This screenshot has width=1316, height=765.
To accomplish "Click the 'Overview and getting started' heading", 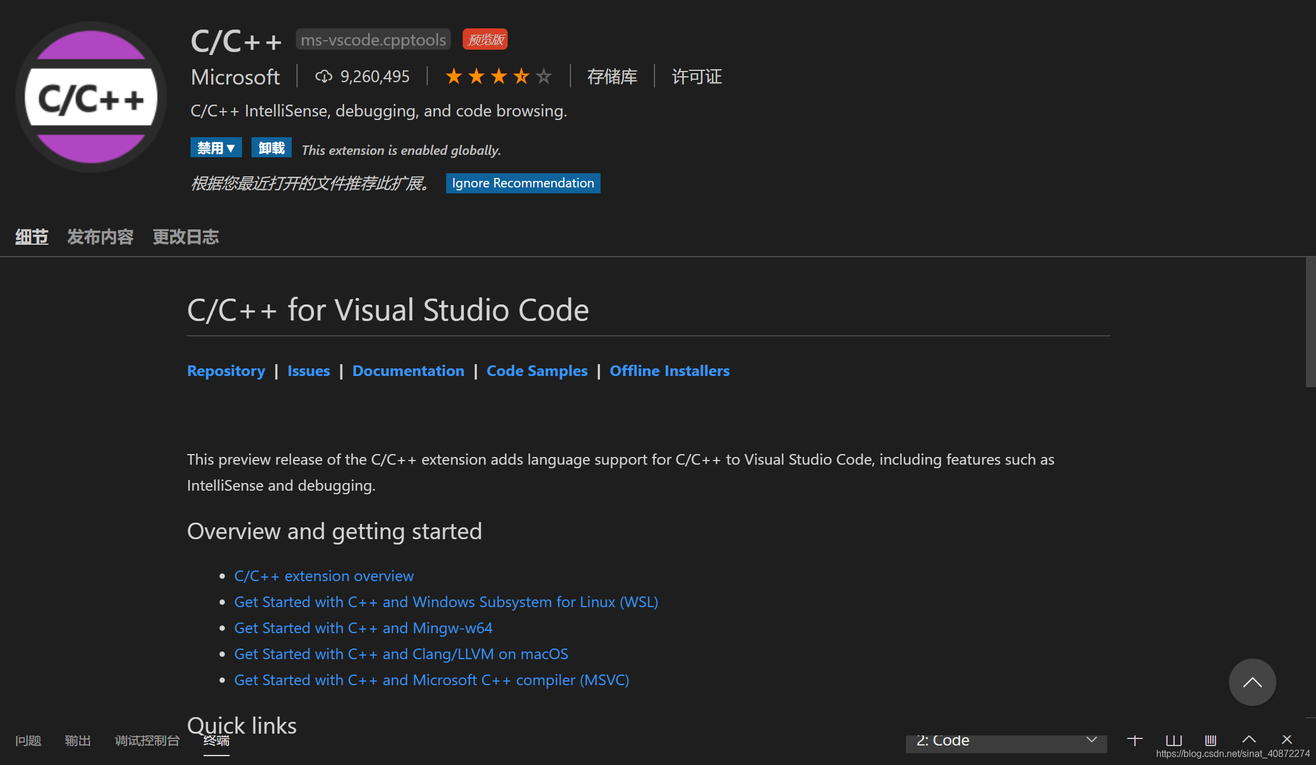I will [334, 531].
